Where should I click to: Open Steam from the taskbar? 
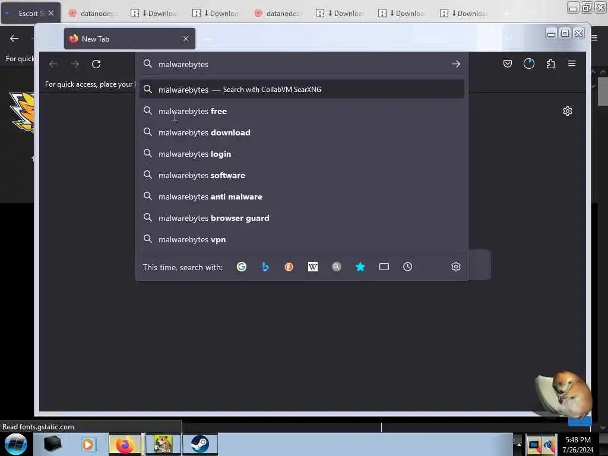pyautogui.click(x=199, y=444)
